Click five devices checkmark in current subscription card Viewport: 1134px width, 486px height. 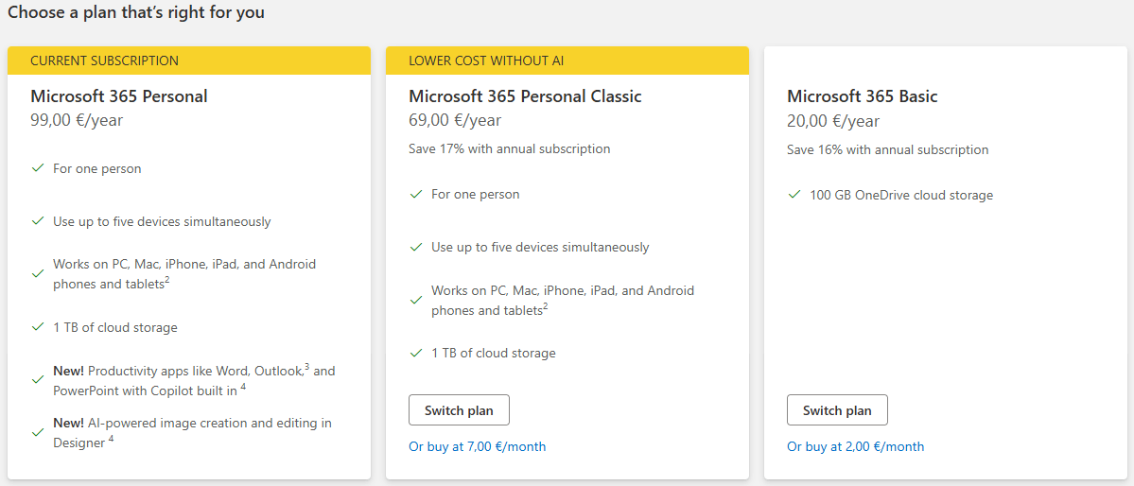tap(38, 221)
